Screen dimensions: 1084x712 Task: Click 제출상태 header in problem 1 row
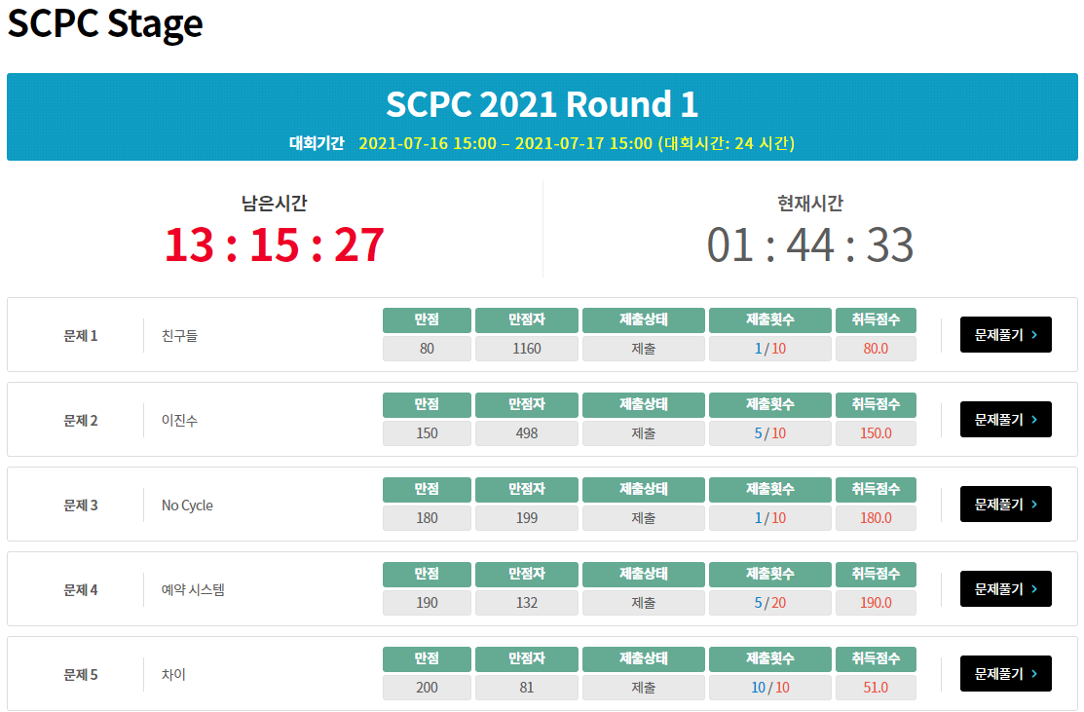pyautogui.click(x=644, y=320)
